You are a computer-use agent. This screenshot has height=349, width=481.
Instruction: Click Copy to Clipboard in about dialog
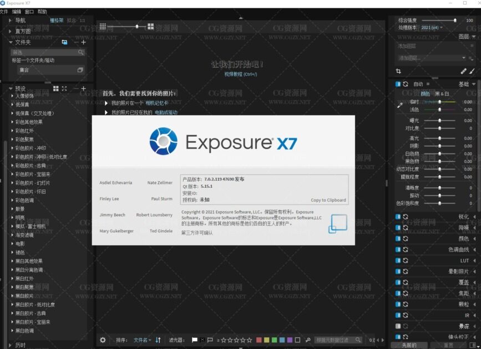(328, 200)
